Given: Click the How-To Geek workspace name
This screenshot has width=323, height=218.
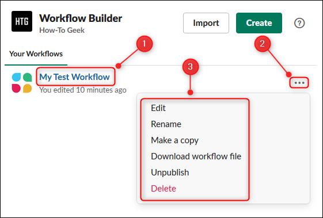Looking at the screenshot, I should [62, 30].
